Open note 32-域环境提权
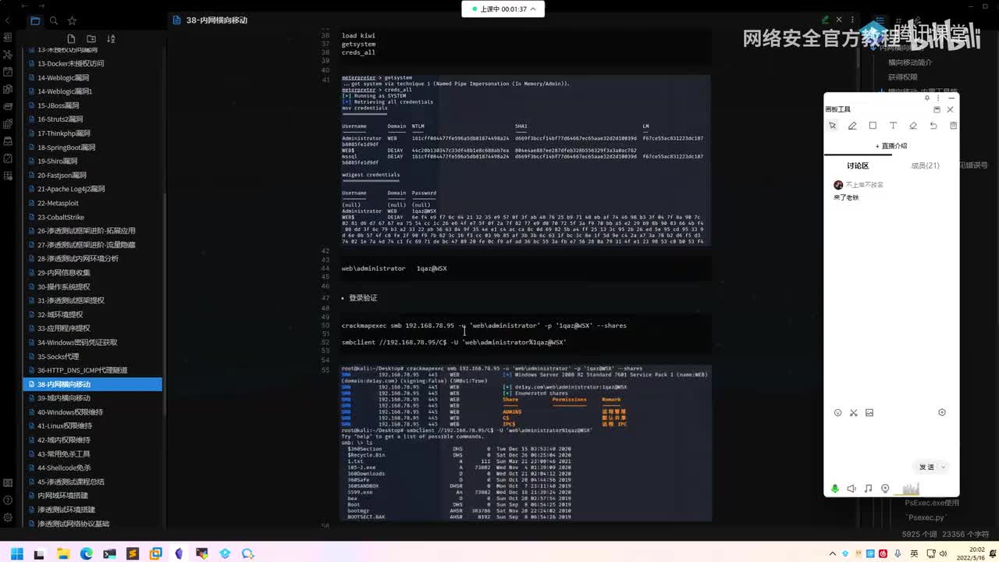Image resolution: width=999 pixels, height=562 pixels. coord(60,315)
